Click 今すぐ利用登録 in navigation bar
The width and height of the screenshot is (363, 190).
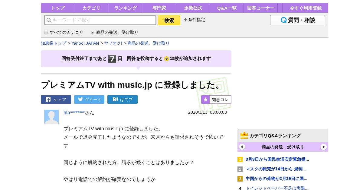click(306, 8)
